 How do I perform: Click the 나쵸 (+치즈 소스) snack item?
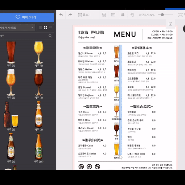point(136,154)
